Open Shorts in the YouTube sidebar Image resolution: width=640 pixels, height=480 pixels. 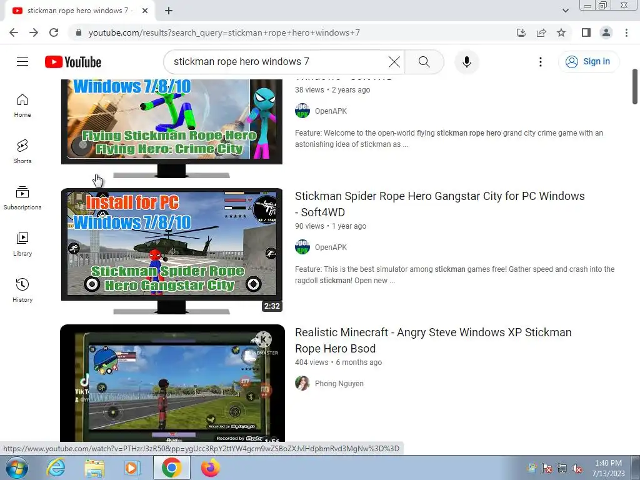click(x=22, y=152)
